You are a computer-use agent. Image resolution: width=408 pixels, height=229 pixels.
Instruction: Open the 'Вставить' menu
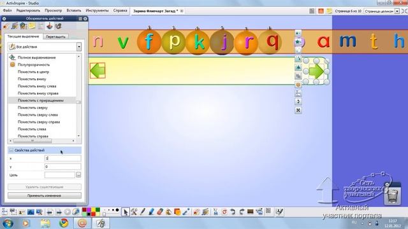74,11
